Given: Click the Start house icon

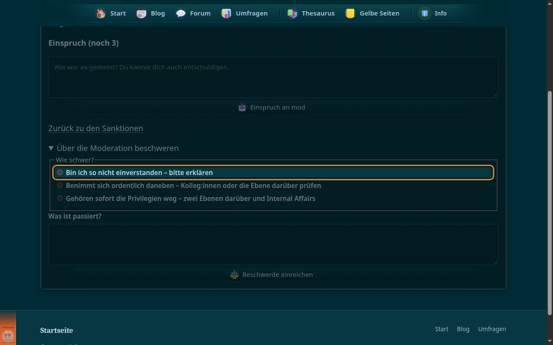Looking at the screenshot, I should coord(101,13).
